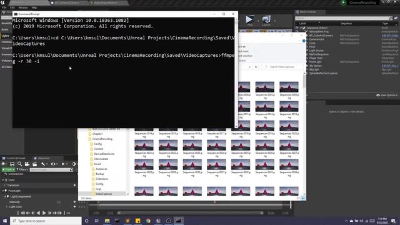Refresh the File Explorer address bar
Image resolution: width=400 pixels, height=225 pixels.
click(x=256, y=67)
